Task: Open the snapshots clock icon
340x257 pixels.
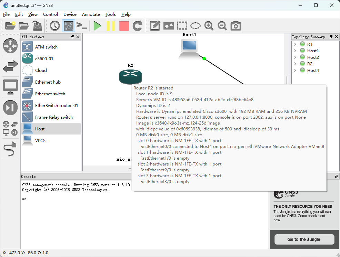Action: point(54,26)
